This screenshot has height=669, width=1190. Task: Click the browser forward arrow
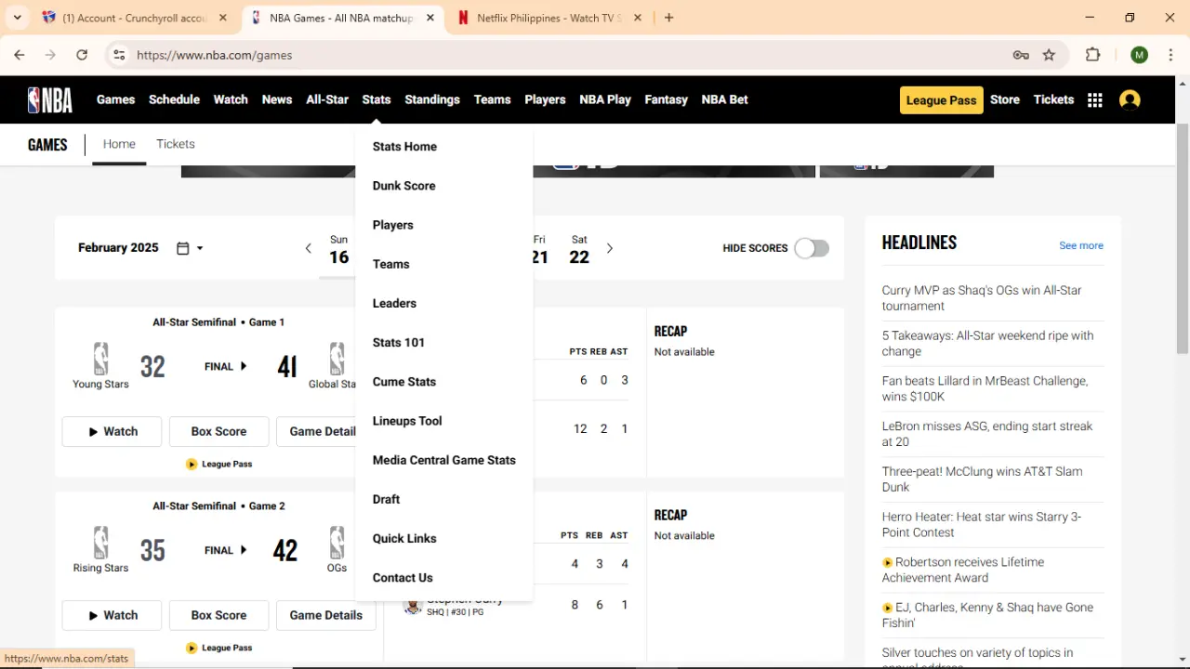(x=50, y=55)
